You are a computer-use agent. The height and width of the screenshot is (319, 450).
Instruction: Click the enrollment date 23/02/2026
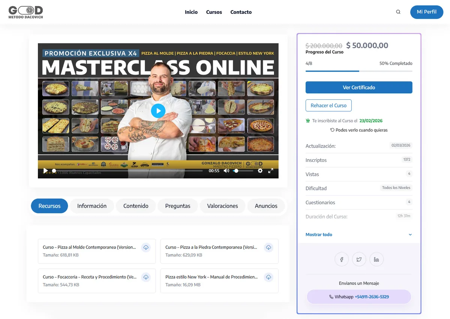(x=371, y=121)
